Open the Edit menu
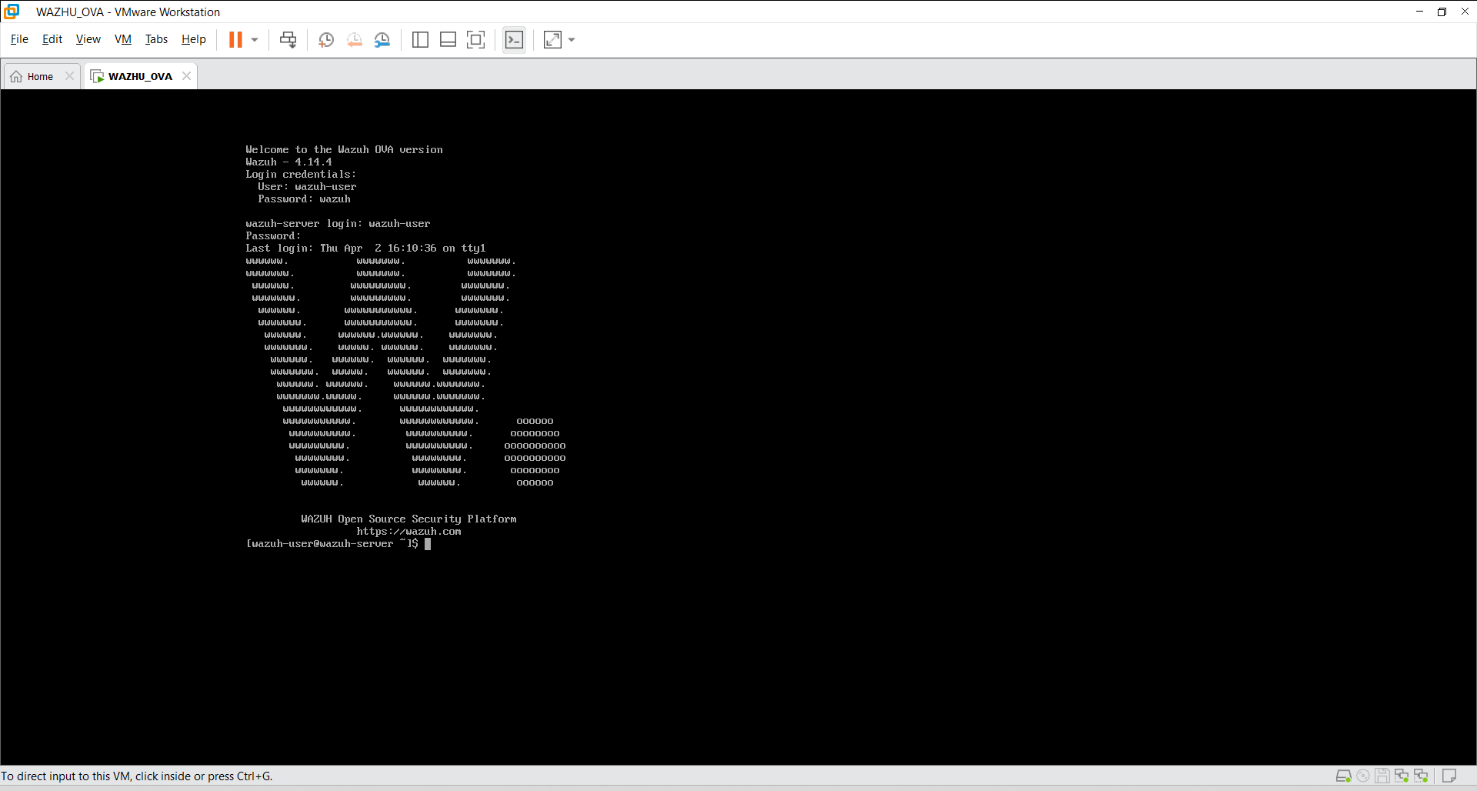The image size is (1477, 791). (x=52, y=39)
